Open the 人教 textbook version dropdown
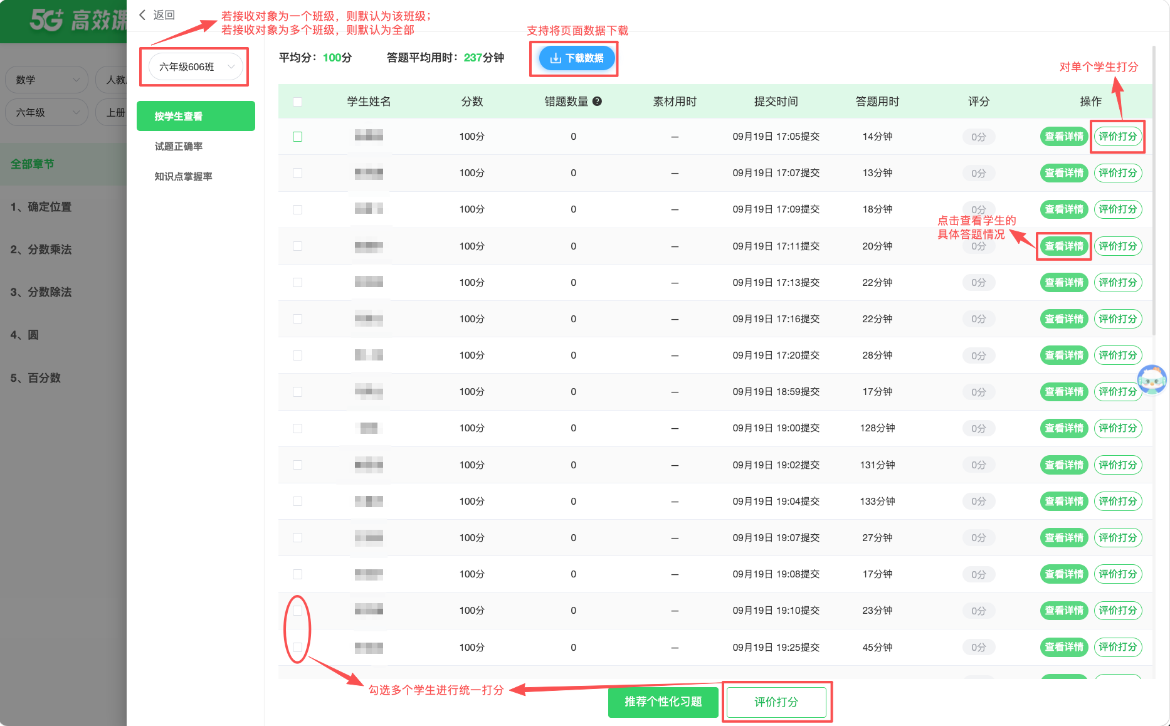Viewport: 1170px width, 726px height. click(112, 80)
